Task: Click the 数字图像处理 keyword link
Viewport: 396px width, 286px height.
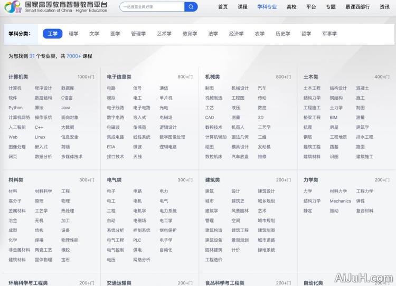Action: (172, 137)
